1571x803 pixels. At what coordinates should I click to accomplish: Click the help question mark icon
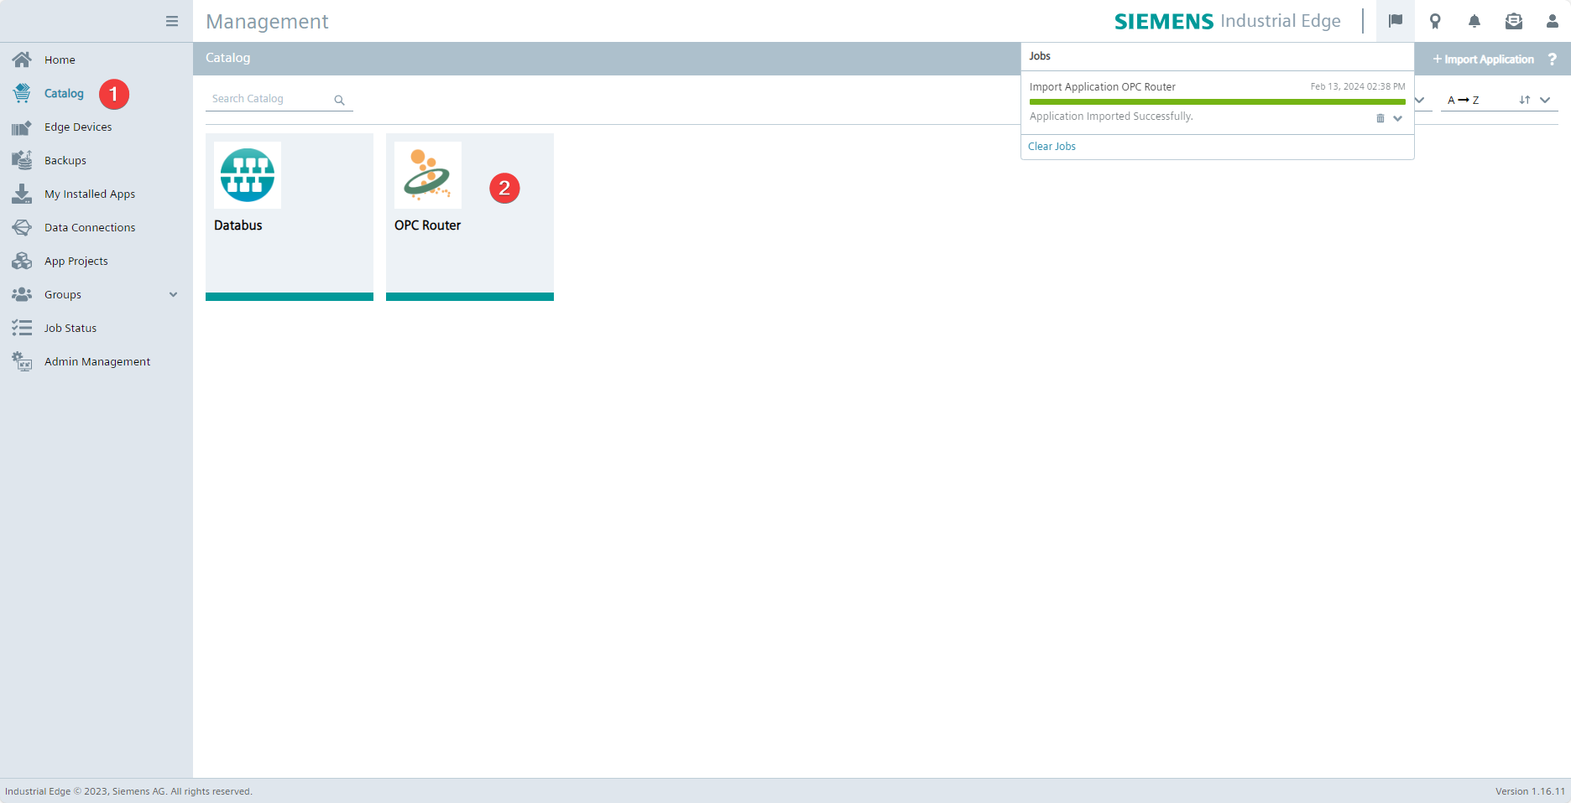(1552, 60)
